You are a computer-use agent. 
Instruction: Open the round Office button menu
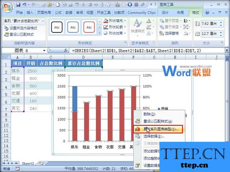(8, 8)
